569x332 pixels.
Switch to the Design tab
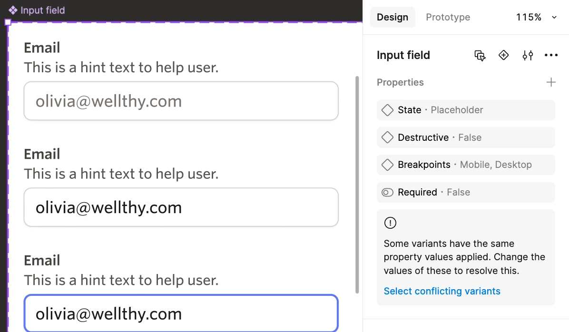[392, 17]
